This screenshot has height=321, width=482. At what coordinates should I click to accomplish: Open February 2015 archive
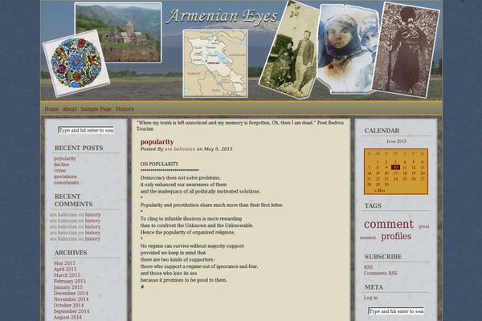click(70, 281)
